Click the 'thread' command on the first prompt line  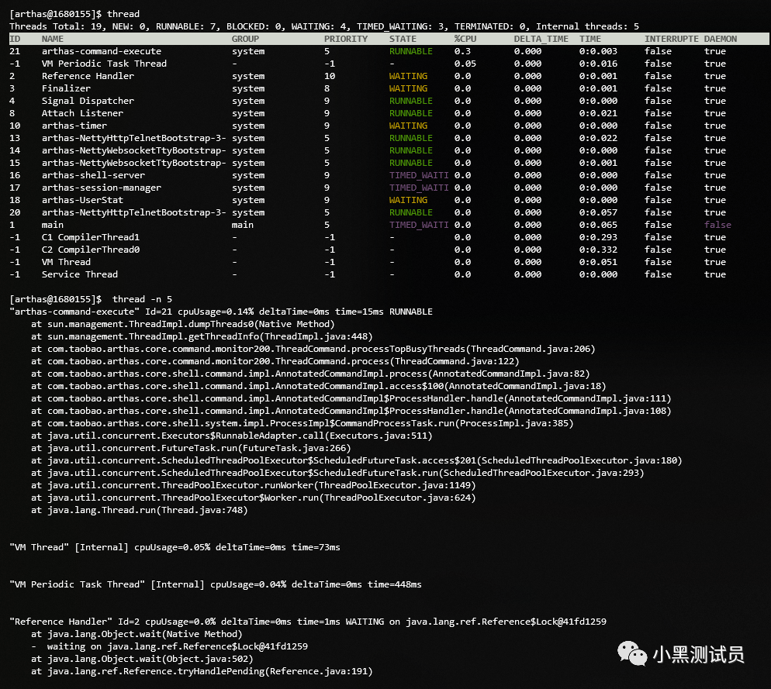pyautogui.click(x=123, y=14)
